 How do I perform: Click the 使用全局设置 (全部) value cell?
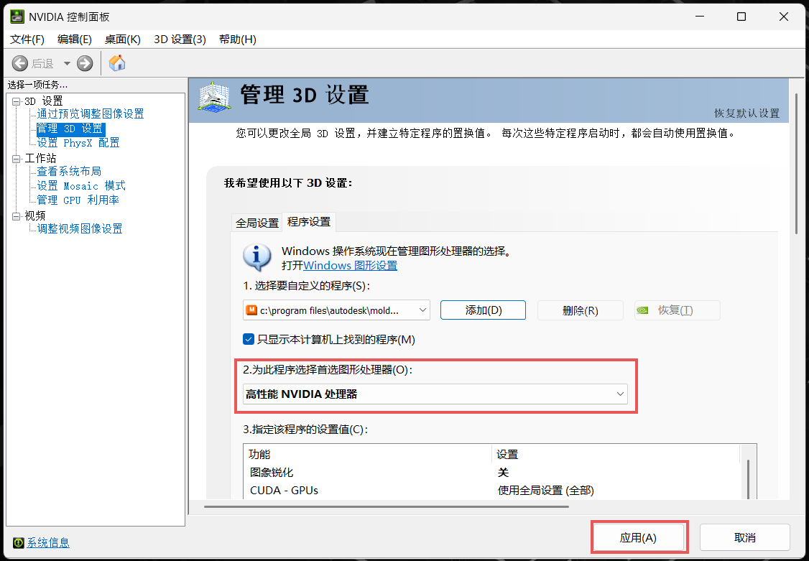pos(546,491)
